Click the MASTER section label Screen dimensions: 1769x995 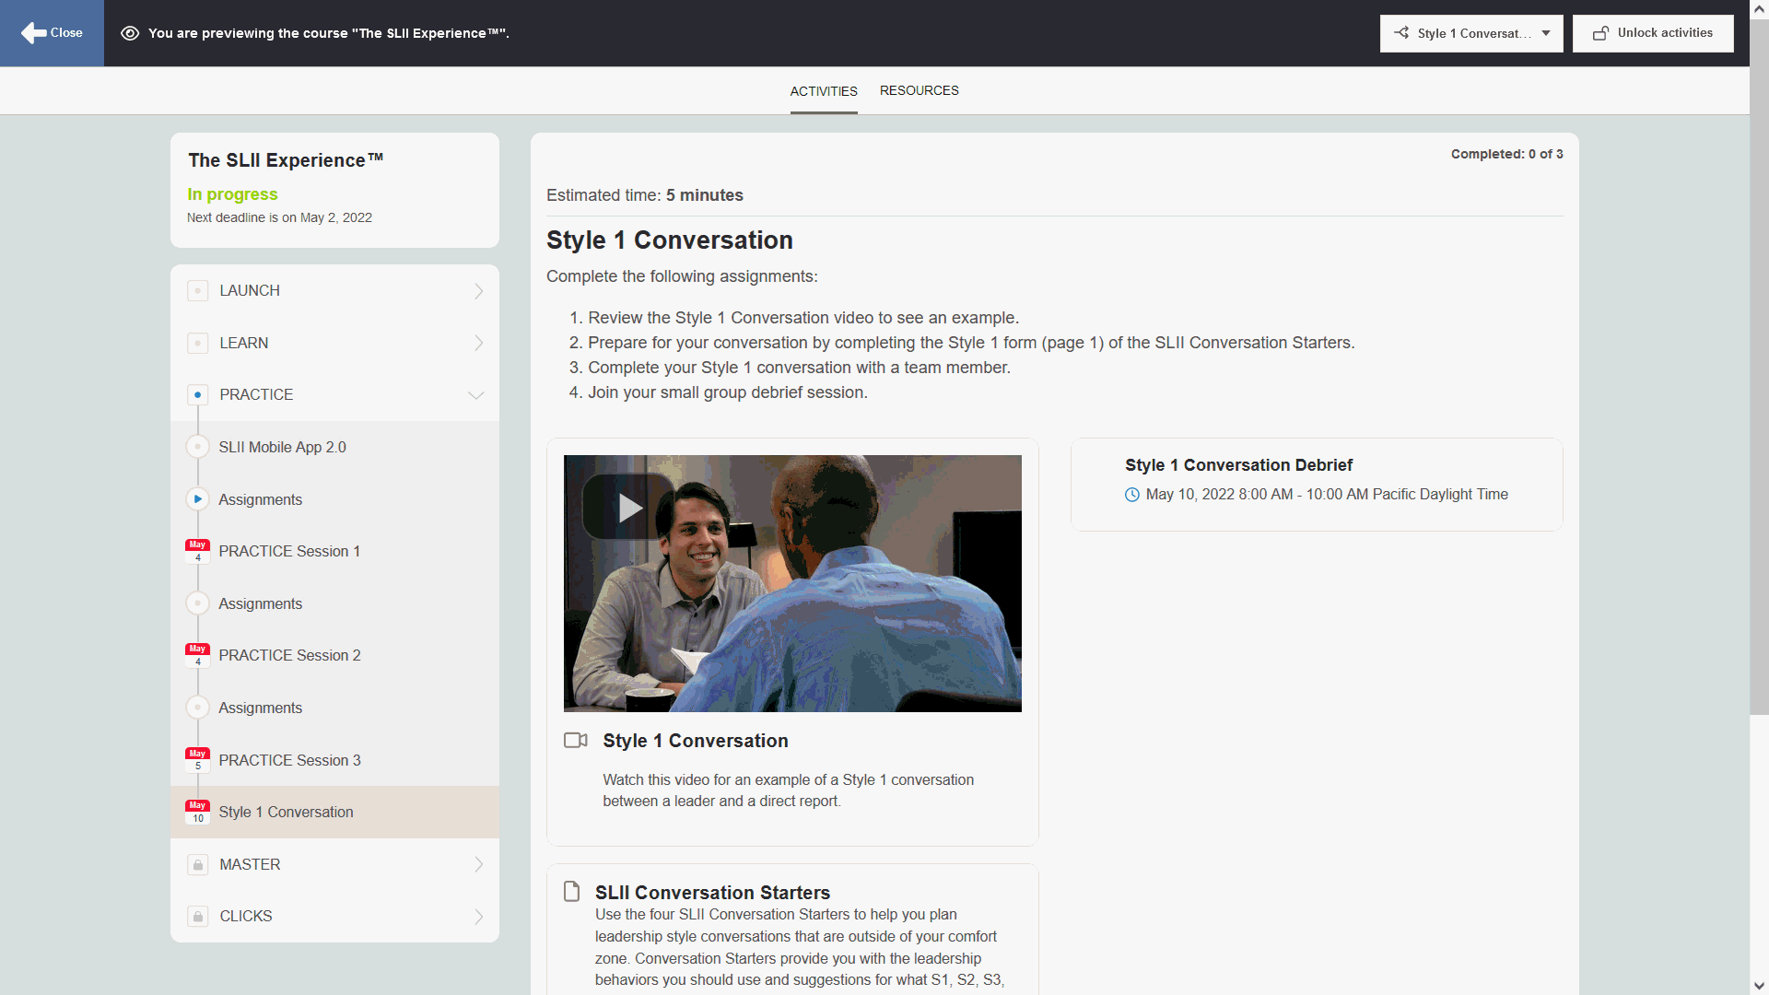click(250, 864)
